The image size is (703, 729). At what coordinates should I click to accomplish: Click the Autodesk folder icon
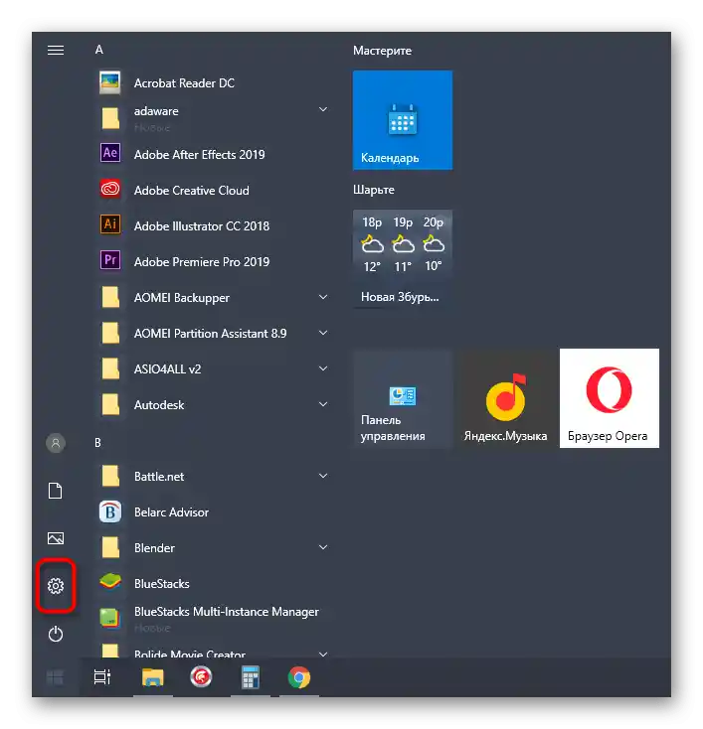click(110, 404)
